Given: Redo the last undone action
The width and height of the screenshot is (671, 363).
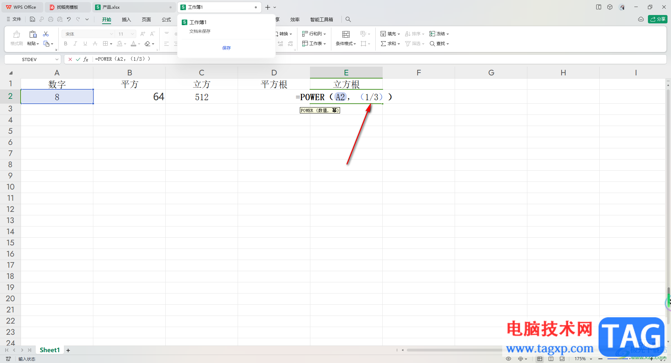Looking at the screenshot, I should [78, 19].
